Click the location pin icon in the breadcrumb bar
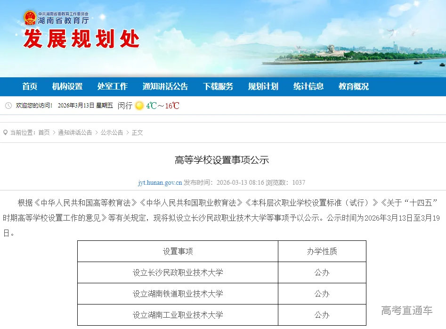Viewport: 446px width, 329px height. (x=5, y=132)
